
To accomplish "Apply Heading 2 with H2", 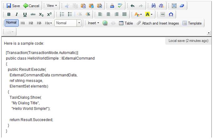I will point(31,23).
